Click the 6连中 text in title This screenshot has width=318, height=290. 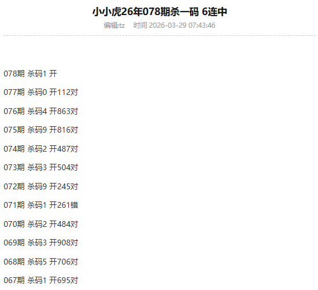pos(215,12)
